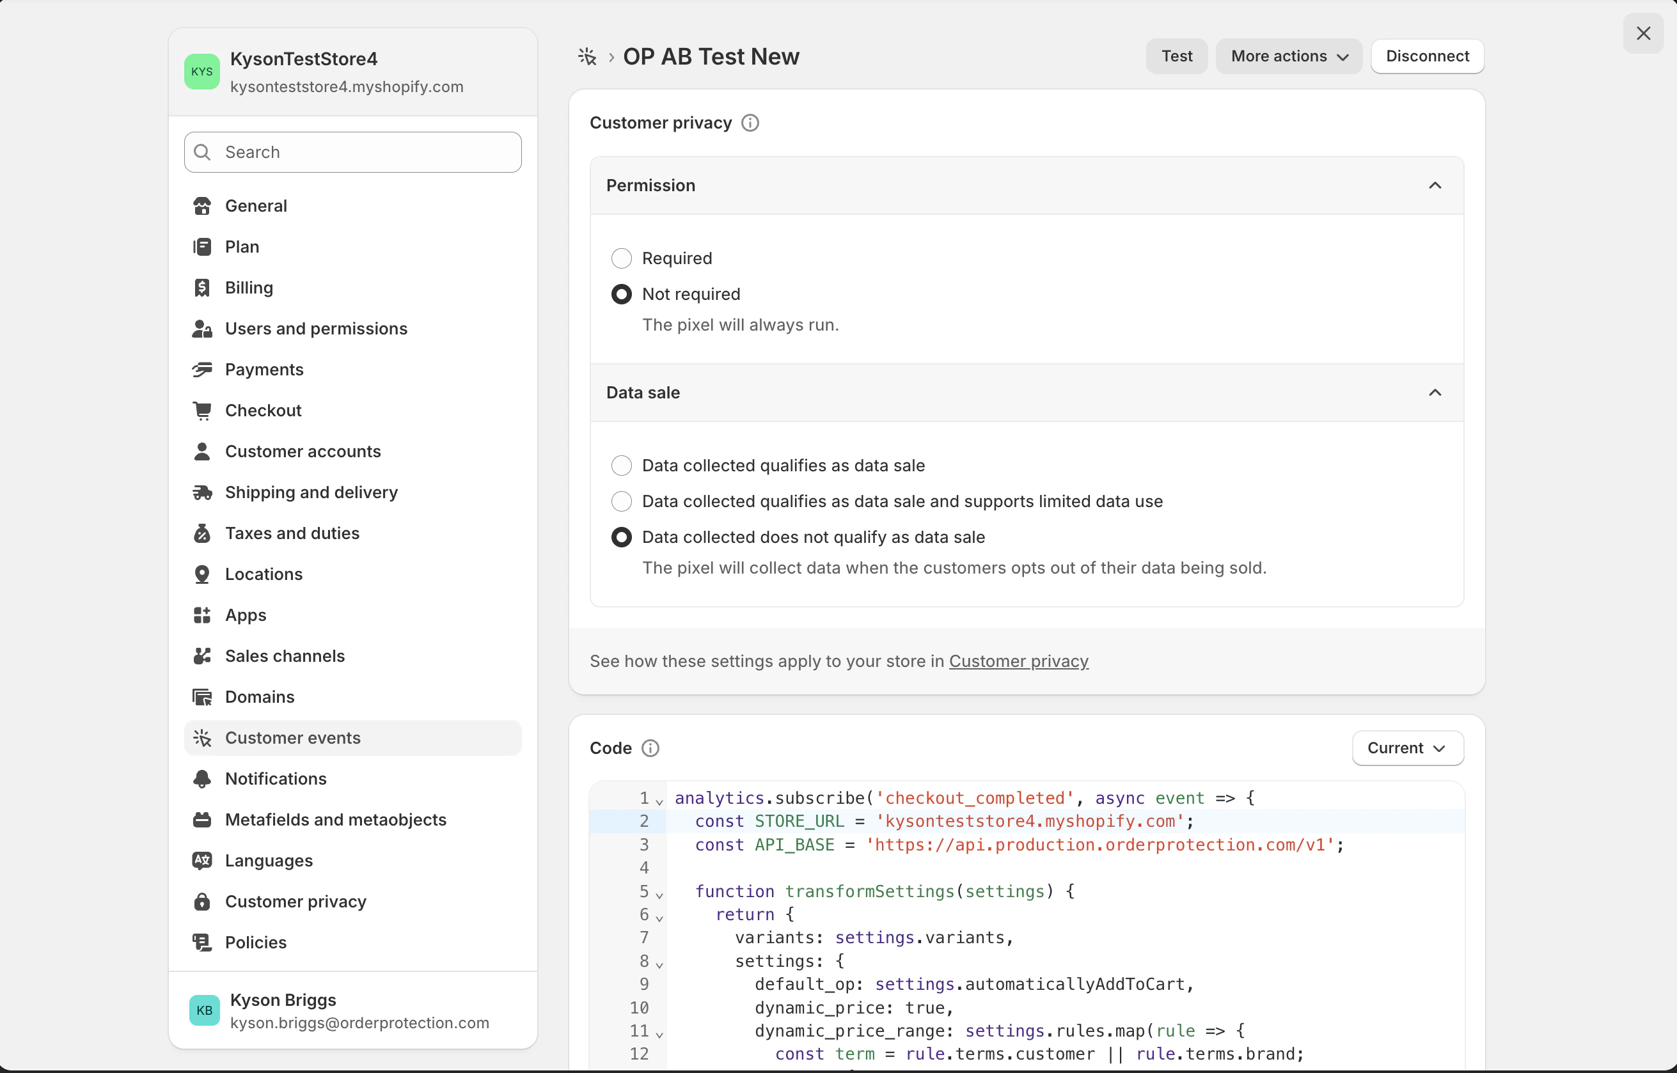Click the Customer privacy info icon

pos(750,123)
